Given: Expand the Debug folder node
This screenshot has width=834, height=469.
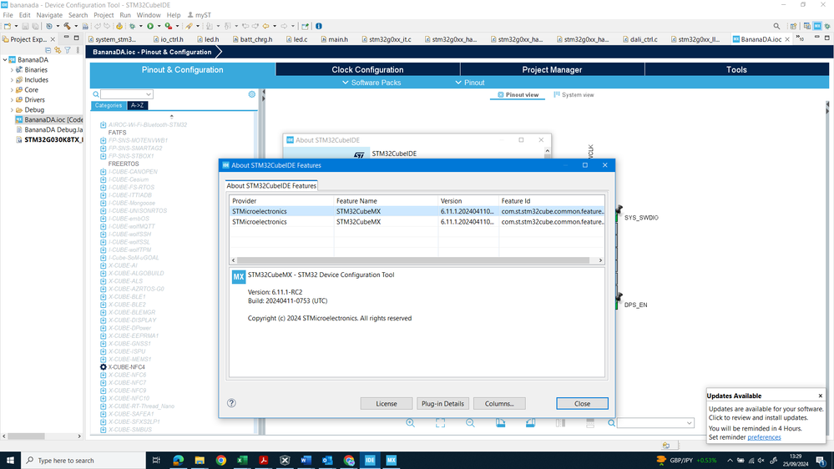Looking at the screenshot, I should pos(12,110).
